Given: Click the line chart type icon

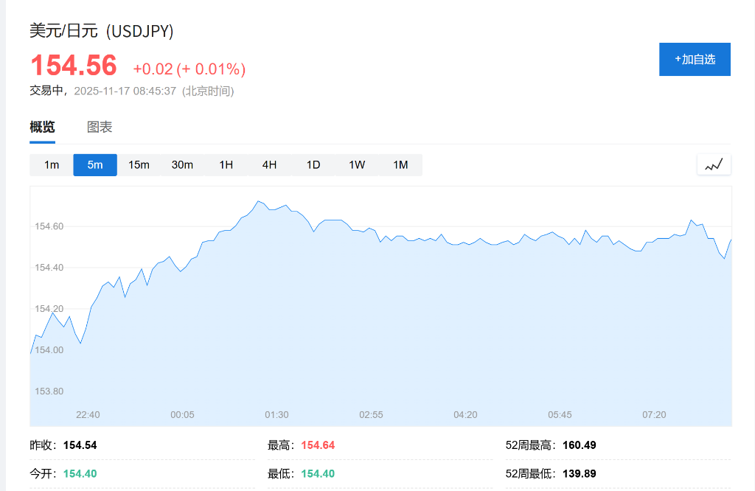Looking at the screenshot, I should pos(714,165).
